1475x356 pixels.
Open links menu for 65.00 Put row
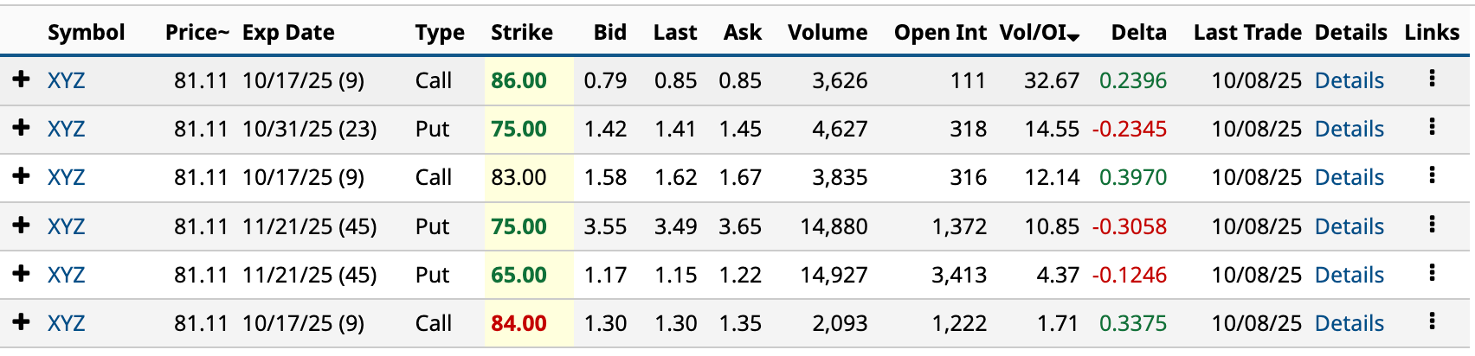tap(1432, 273)
